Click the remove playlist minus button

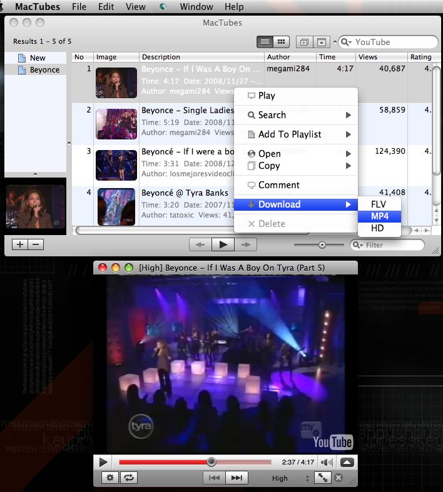tap(36, 244)
